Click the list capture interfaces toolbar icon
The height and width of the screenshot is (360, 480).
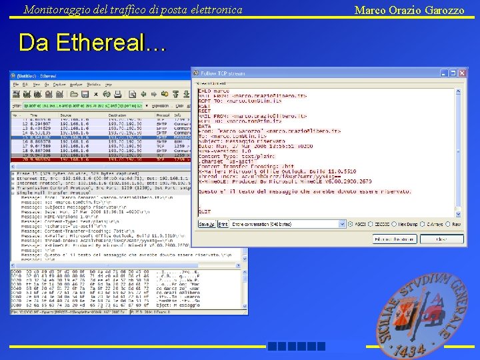[x=16, y=94]
